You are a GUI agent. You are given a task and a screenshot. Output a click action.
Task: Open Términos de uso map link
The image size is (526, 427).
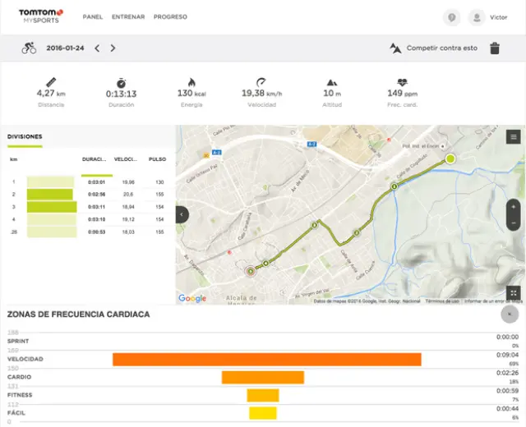[x=442, y=301]
